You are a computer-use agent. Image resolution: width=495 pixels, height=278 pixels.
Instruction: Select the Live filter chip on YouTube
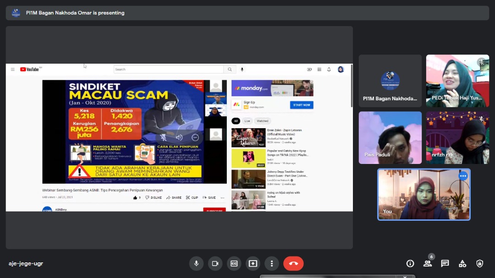pyautogui.click(x=247, y=121)
